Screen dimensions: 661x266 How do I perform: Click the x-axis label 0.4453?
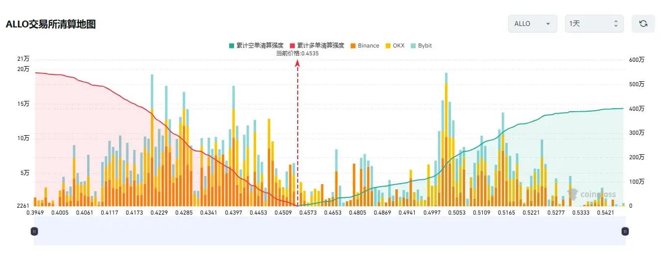[259, 213]
